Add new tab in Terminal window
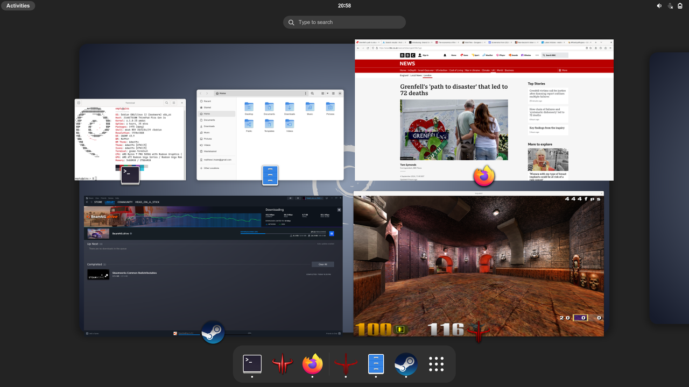 pos(79,103)
